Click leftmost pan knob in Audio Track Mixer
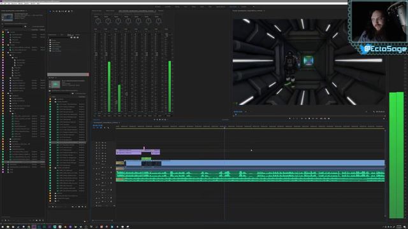The height and width of the screenshot is (229, 408). pyautogui.click(x=98, y=21)
